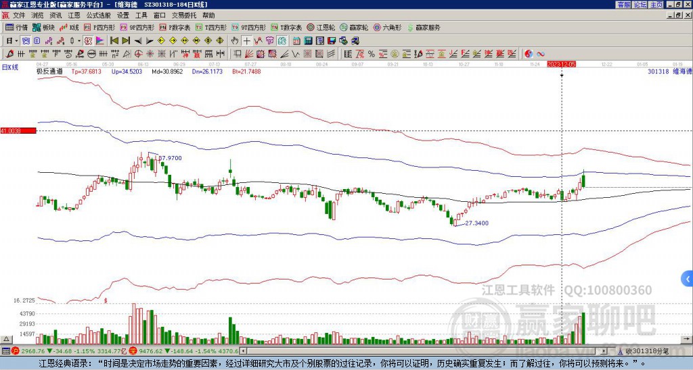This screenshot has height=370, width=693.
Task: Select the red fan lines drawing tool
Action: coord(249,54)
